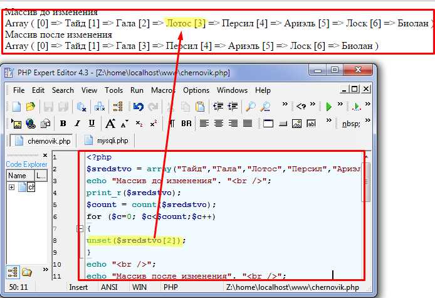Expand the toolbar overflow chevron beside Find icons
This screenshot has height=298, width=435.
(285, 105)
